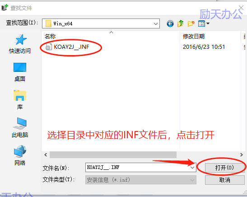Open the view menu dropdown arrow
Viewport: 247px width, 197px height.
[208, 23]
